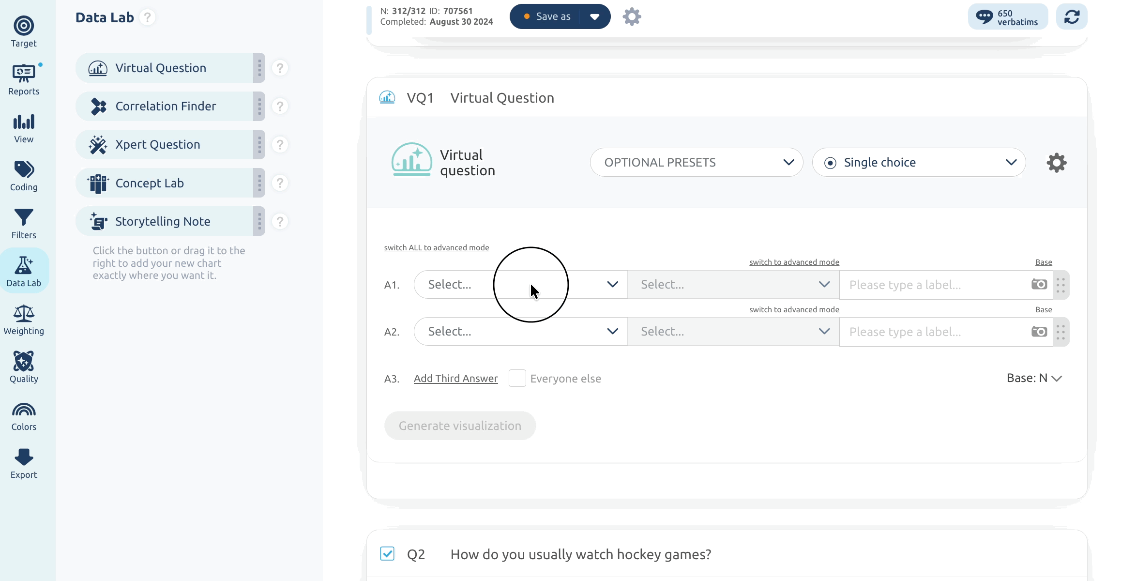Viewport: 1121px width, 581px height.
Task: Add a Correlation Finder chart
Action: (165, 106)
